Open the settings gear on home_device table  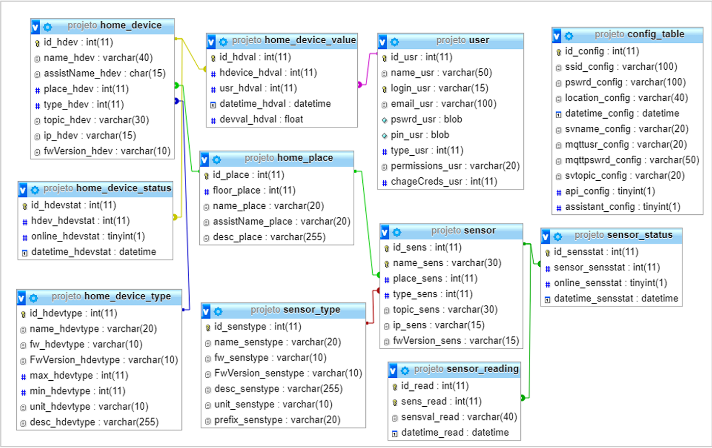click(48, 25)
